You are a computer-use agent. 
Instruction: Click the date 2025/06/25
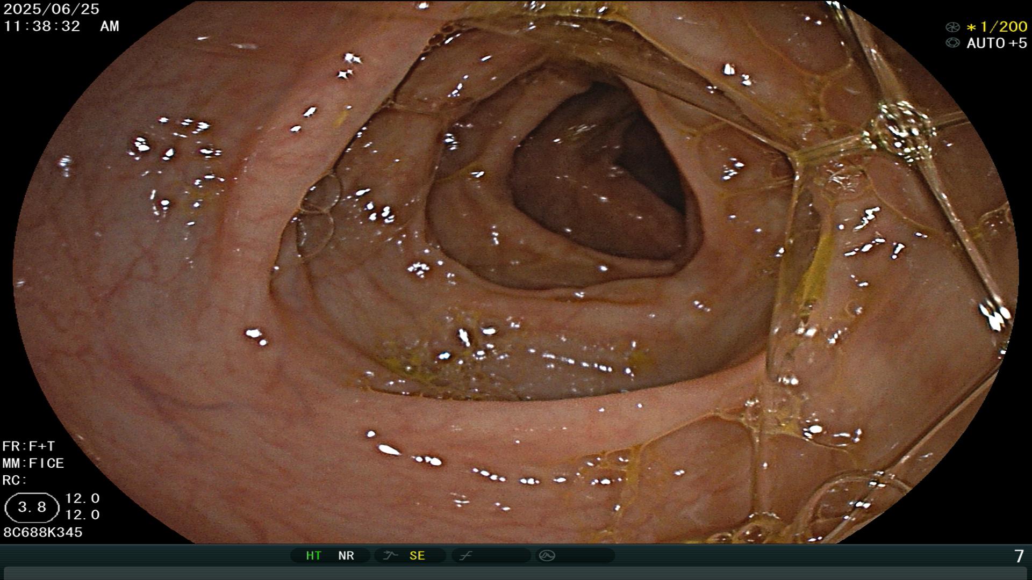click(x=52, y=9)
